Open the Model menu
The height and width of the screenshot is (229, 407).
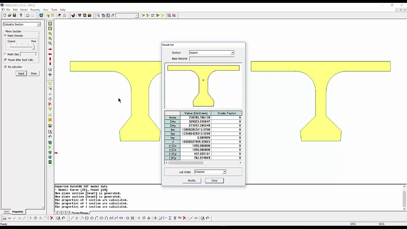pyautogui.click(x=24, y=10)
